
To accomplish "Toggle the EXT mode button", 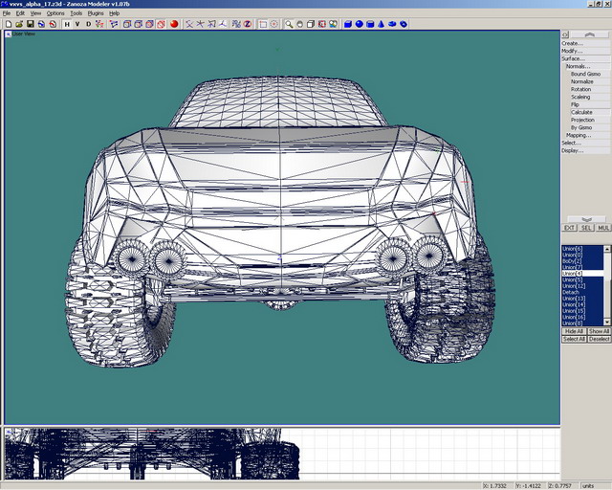I will 569,228.
